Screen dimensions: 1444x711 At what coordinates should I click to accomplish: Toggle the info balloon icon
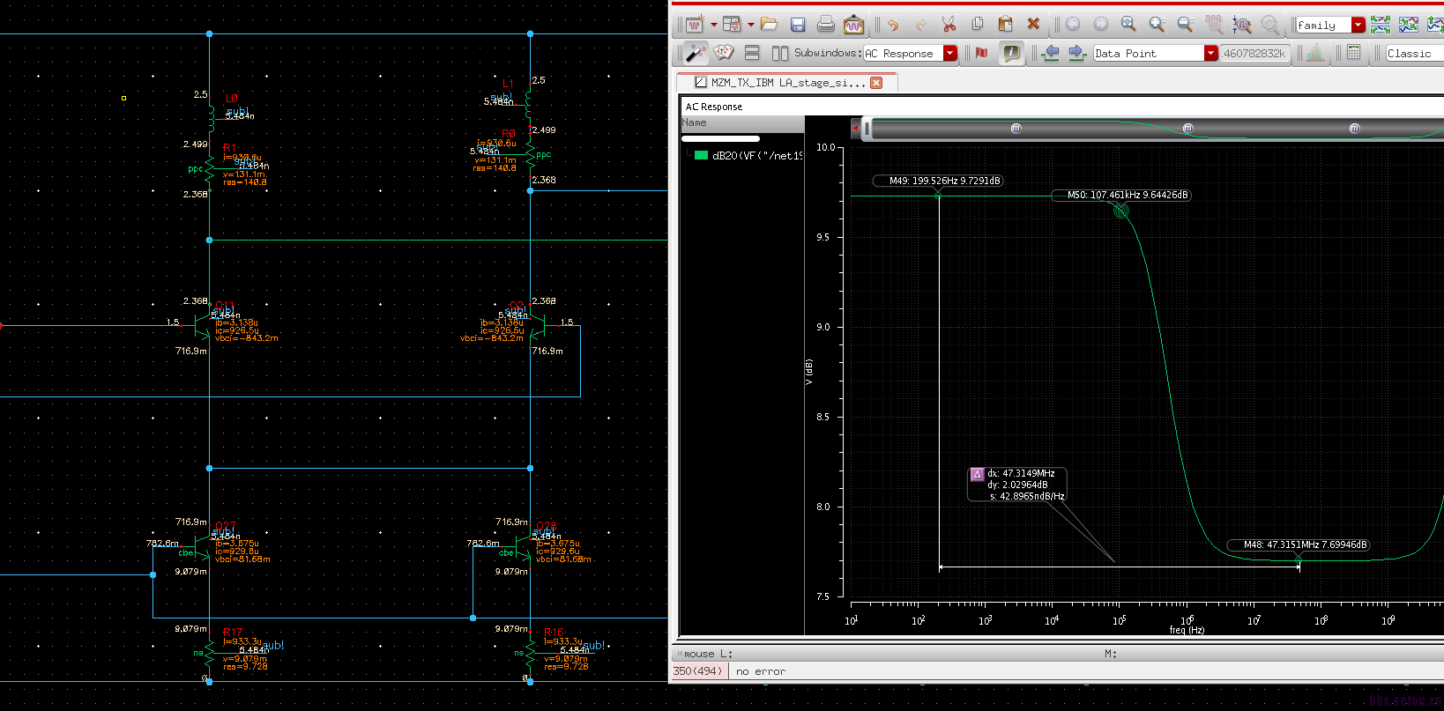[x=1011, y=53]
